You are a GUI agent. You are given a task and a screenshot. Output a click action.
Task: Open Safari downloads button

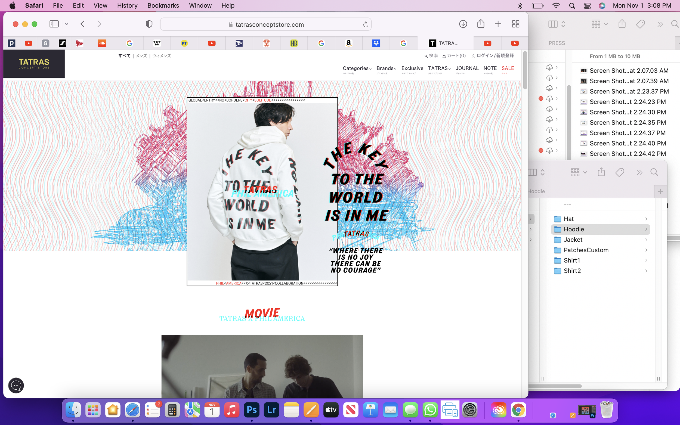[463, 24]
